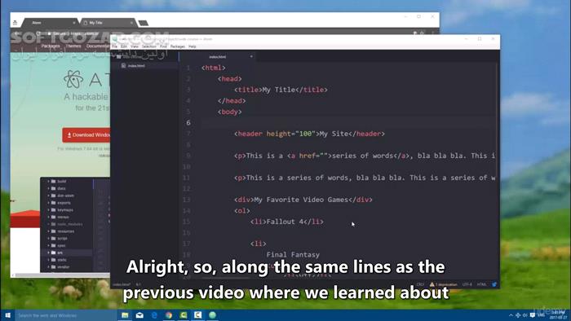
Task: Click the CRLF line ending selector
Action: (420, 284)
